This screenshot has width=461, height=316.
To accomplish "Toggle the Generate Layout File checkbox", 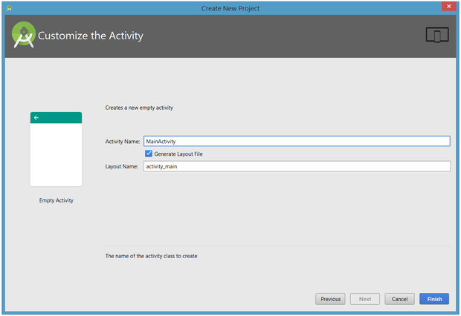I will tap(149, 154).
